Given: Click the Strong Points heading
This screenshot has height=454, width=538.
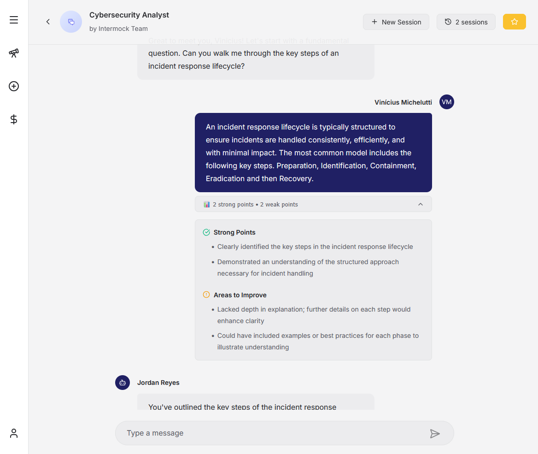Looking at the screenshot, I should click(x=234, y=232).
